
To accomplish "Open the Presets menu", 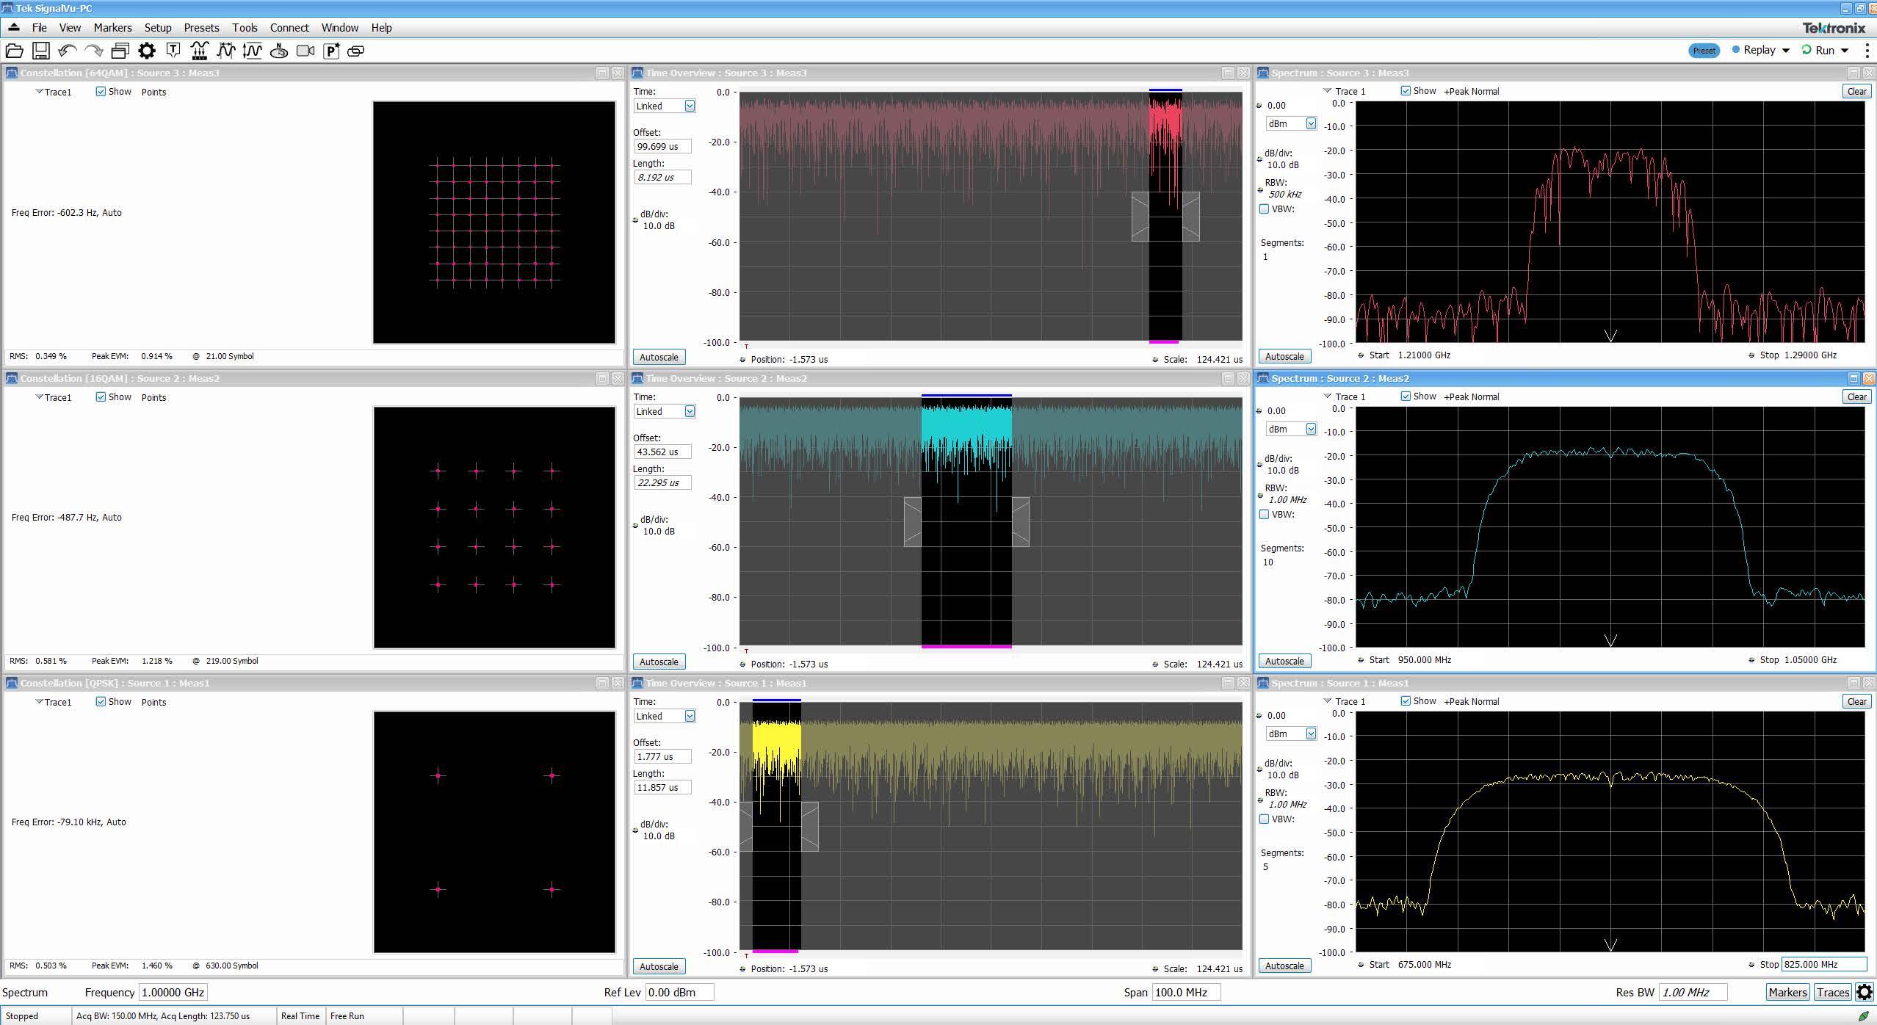I will click(201, 28).
